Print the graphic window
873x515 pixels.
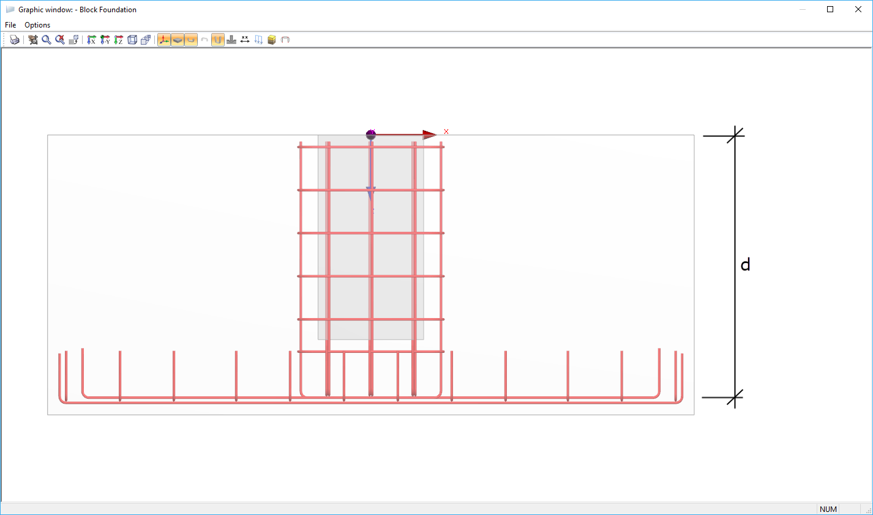pyautogui.click(x=15, y=39)
